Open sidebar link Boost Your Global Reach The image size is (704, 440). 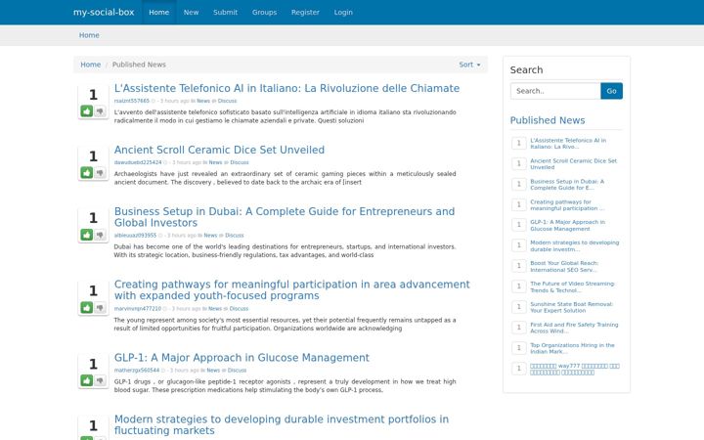[564, 267]
